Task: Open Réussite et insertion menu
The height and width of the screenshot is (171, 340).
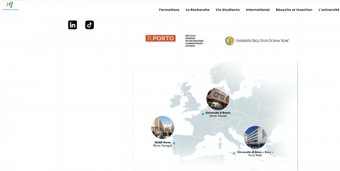Action: click(x=294, y=10)
